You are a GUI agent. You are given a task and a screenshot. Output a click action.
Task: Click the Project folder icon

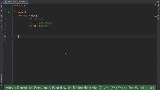tap(2, 10)
